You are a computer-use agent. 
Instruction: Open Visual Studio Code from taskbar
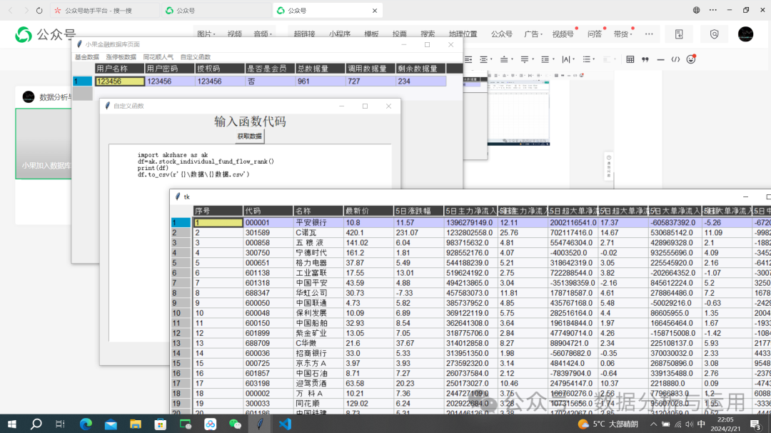pos(285,424)
